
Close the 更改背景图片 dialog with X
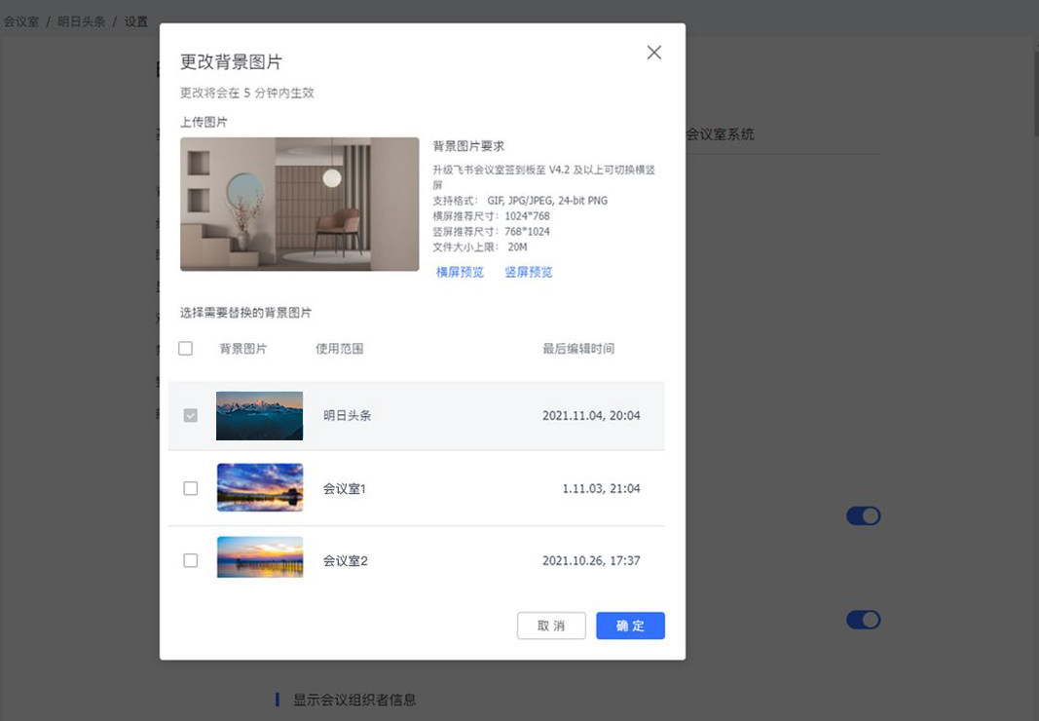tap(653, 53)
